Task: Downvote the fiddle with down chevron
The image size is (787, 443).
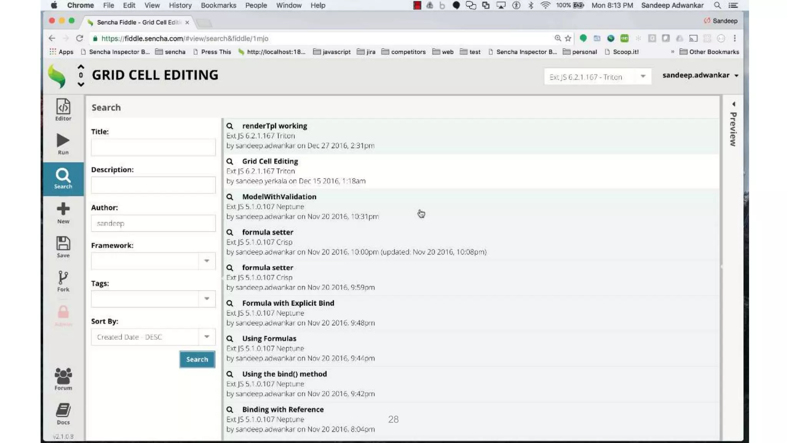Action: pos(81,84)
